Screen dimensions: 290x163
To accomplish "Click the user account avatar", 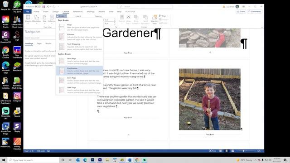I will (237, 7).
